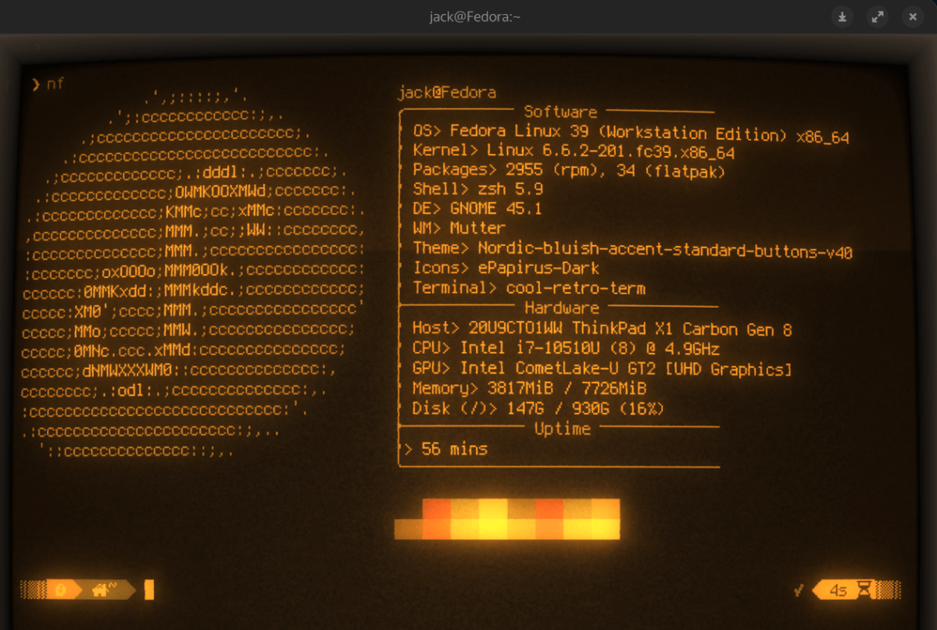Click the hourglass icon next to the timer

(865, 589)
